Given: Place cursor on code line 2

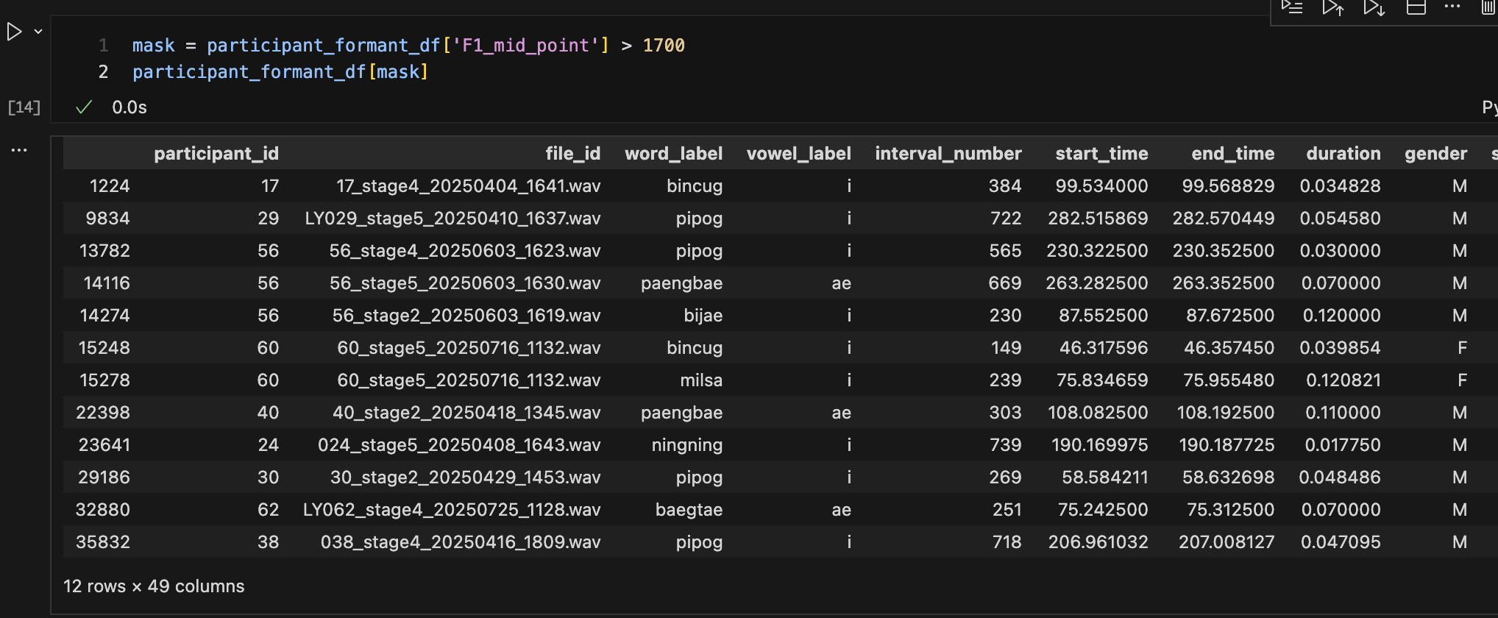Looking at the screenshot, I should [x=280, y=72].
